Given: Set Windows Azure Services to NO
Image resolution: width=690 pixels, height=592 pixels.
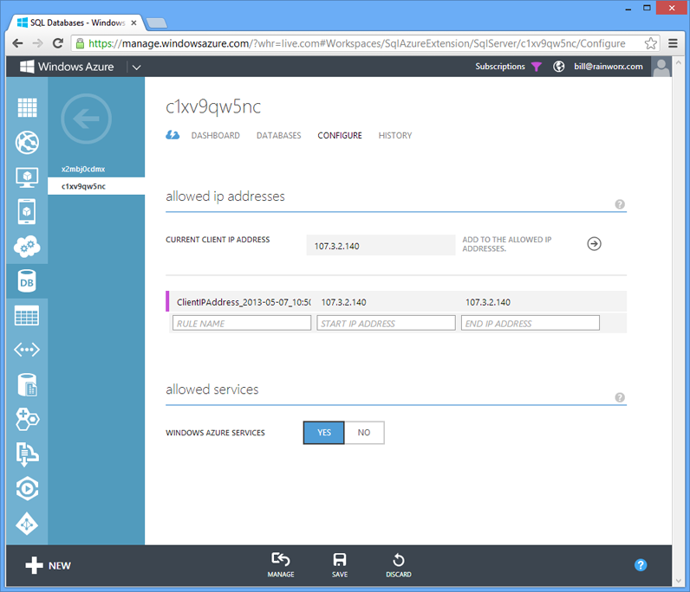Looking at the screenshot, I should click(364, 433).
